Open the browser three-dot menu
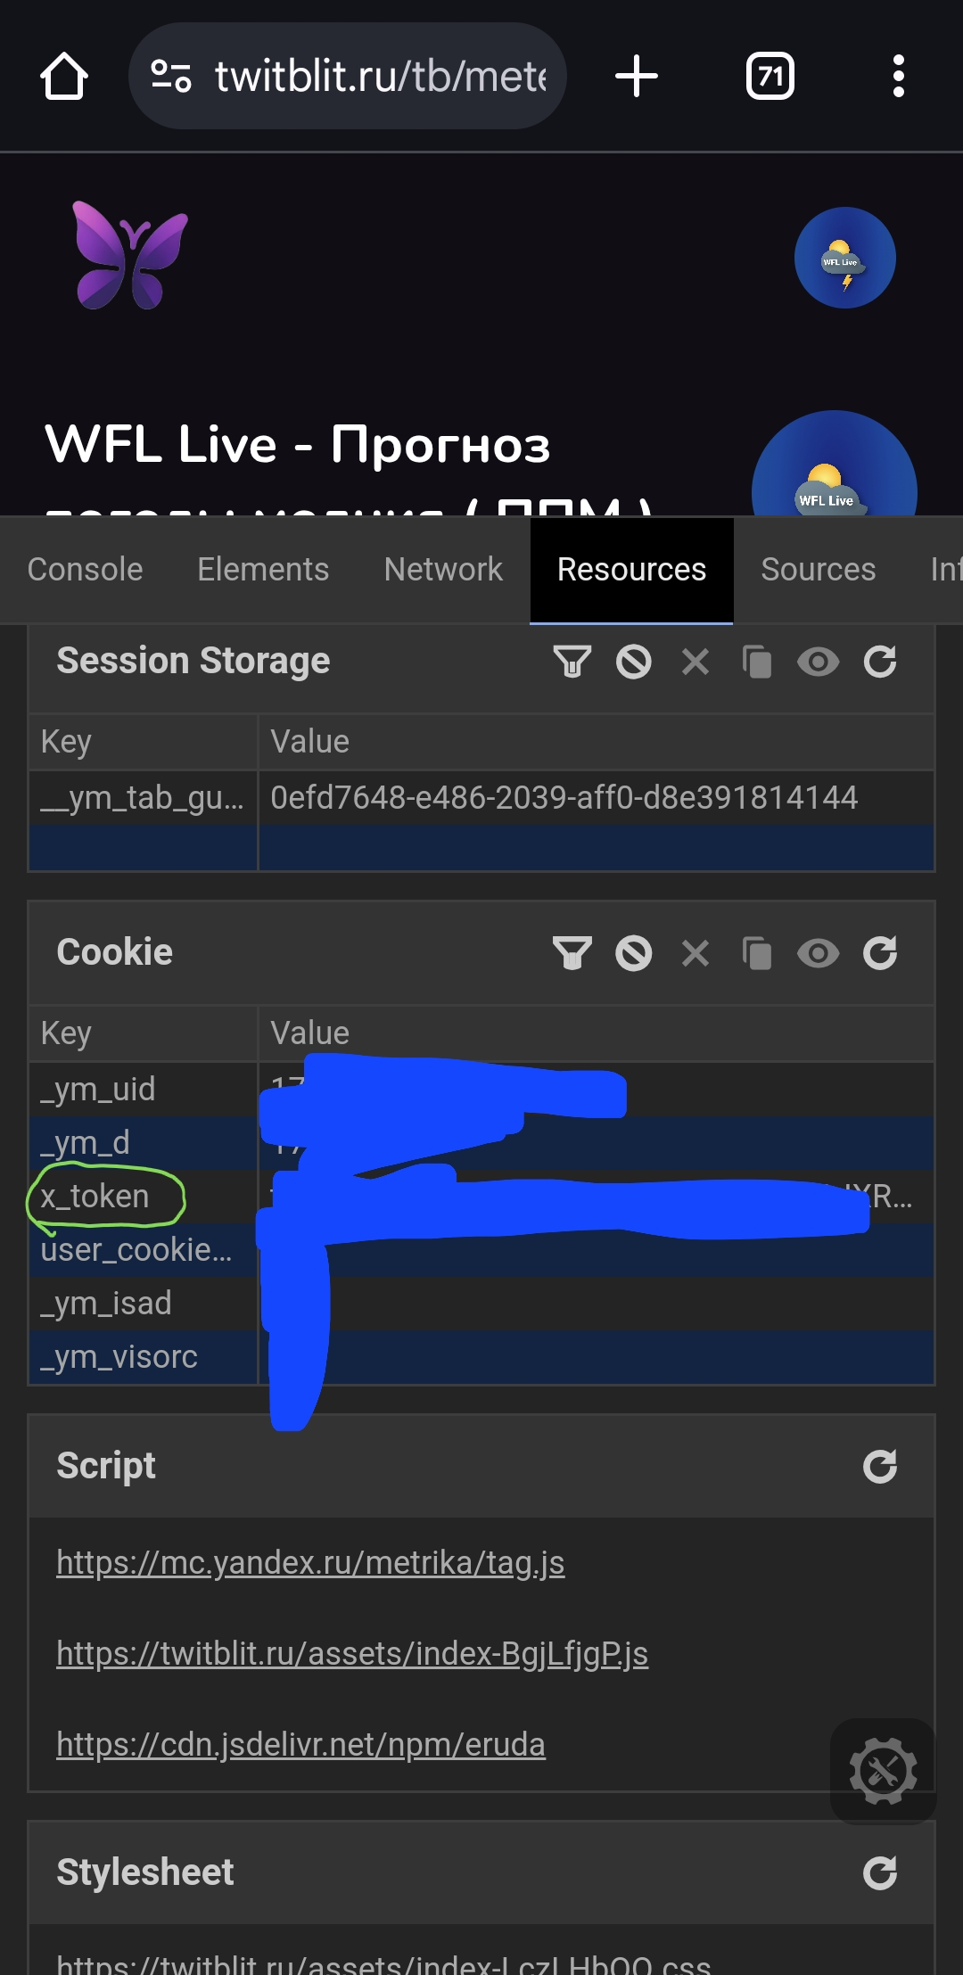Viewport: 963px width, 1975px height. [898, 77]
